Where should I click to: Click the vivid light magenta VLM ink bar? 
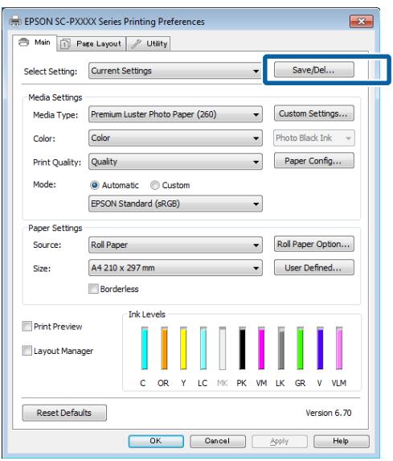tap(339, 348)
